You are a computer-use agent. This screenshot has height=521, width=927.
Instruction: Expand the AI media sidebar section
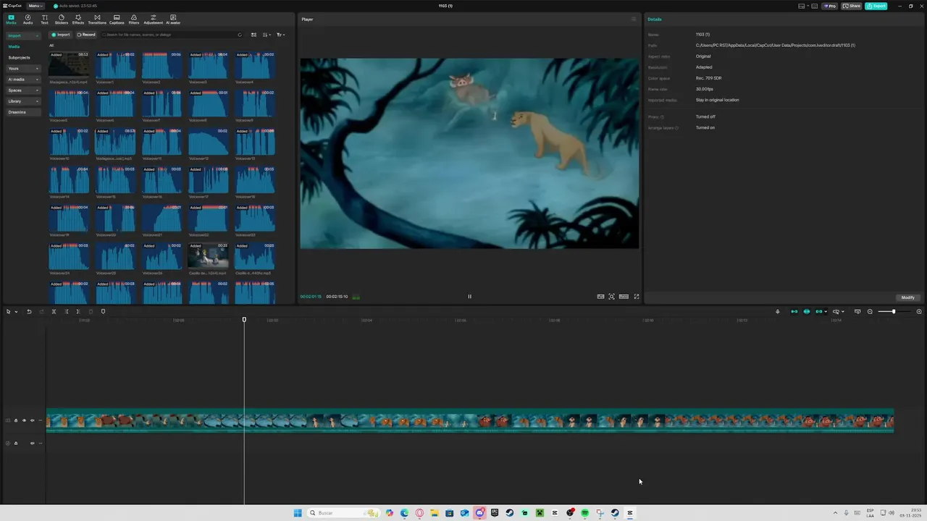23,80
